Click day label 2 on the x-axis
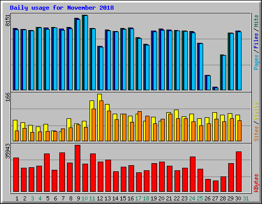Image resolution: width=262 pixels, height=204 pixels. [25, 198]
